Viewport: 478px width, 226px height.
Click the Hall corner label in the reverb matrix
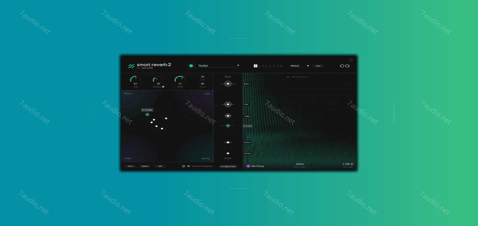(207, 94)
